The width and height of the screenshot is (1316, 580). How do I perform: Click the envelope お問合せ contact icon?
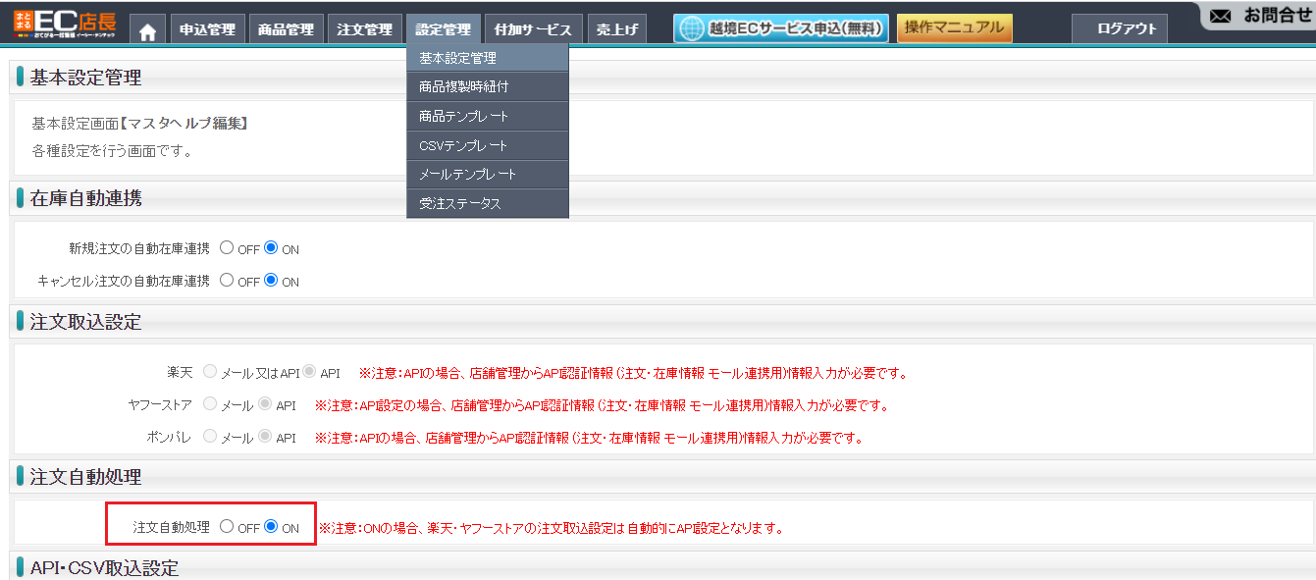(1220, 16)
